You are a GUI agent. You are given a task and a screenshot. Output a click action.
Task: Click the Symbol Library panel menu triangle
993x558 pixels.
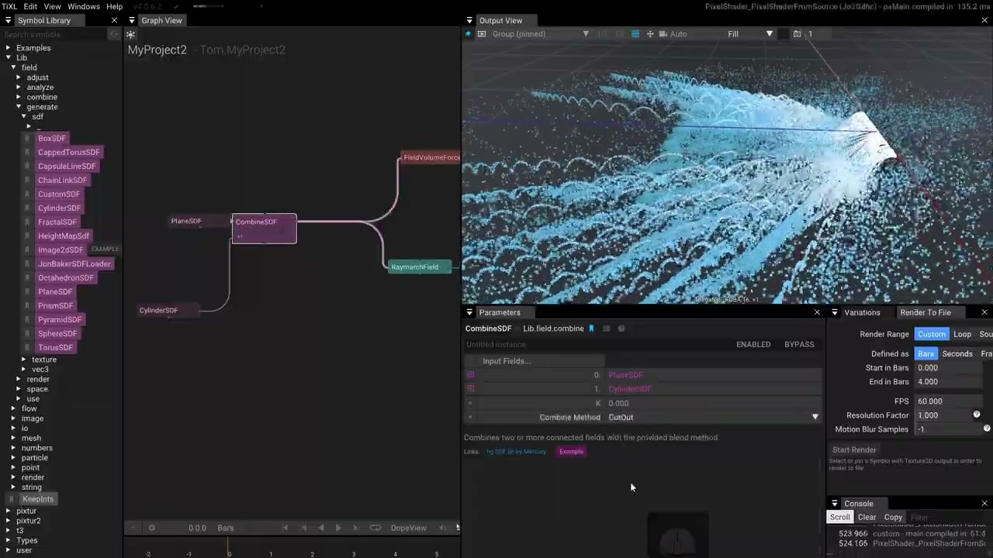9,21
